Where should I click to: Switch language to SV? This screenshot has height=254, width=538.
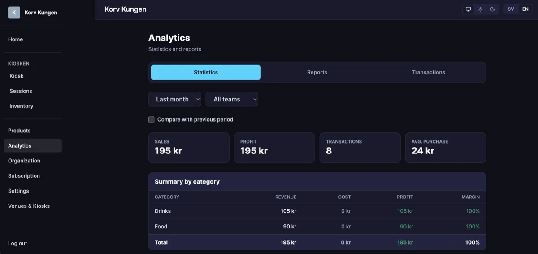pyautogui.click(x=511, y=9)
